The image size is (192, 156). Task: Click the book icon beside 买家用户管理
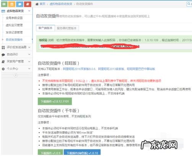coord(3,62)
